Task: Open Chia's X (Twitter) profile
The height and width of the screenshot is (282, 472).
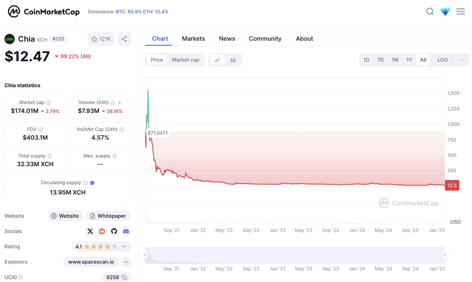Action: (x=90, y=231)
